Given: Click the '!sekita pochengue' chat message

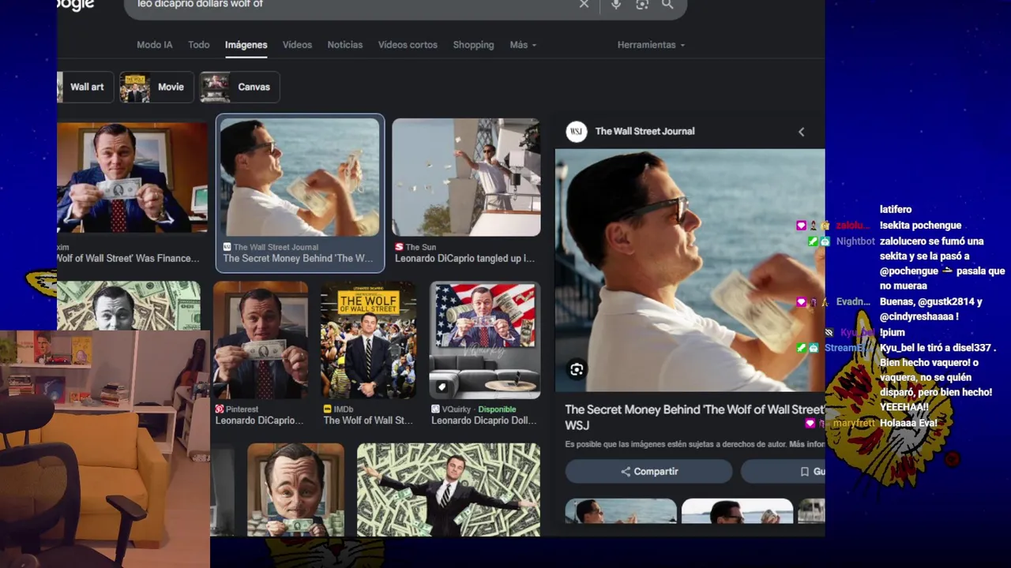Looking at the screenshot, I should (920, 226).
